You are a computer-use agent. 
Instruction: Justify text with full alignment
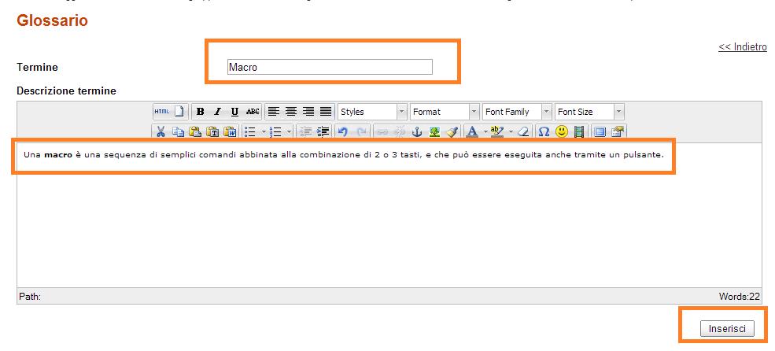click(326, 112)
